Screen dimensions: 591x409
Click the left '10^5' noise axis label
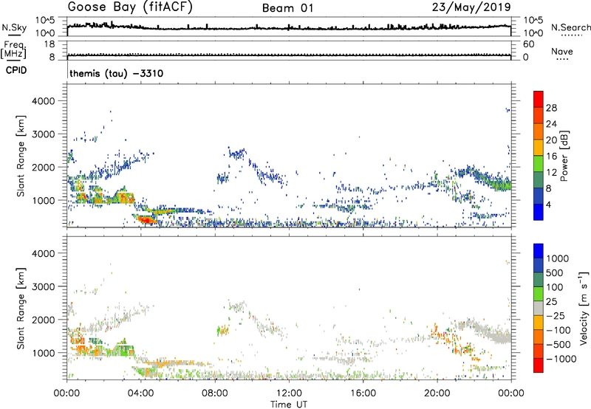point(45,21)
